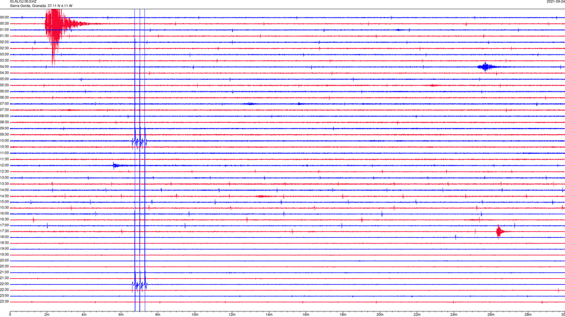Select the 12:00 time label
This screenshot has width=565, height=317.
[5, 166]
